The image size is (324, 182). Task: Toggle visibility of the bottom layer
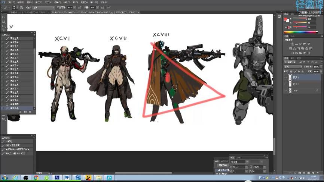tap(286, 91)
